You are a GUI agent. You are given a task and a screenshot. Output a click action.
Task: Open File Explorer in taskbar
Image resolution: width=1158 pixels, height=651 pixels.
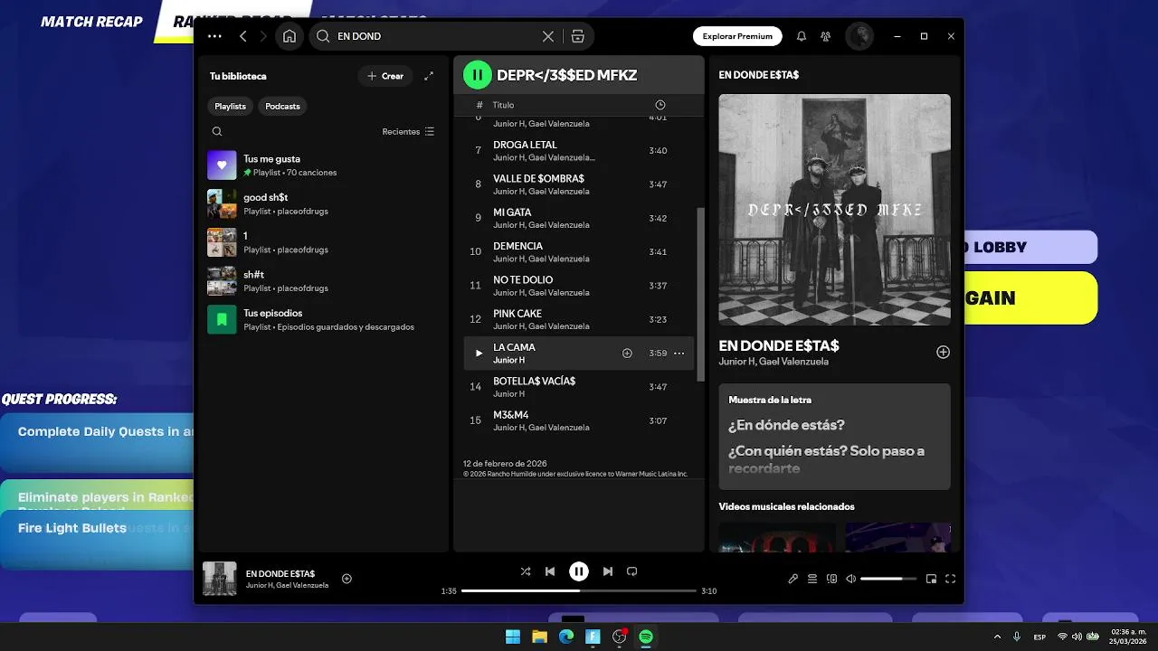tap(539, 637)
